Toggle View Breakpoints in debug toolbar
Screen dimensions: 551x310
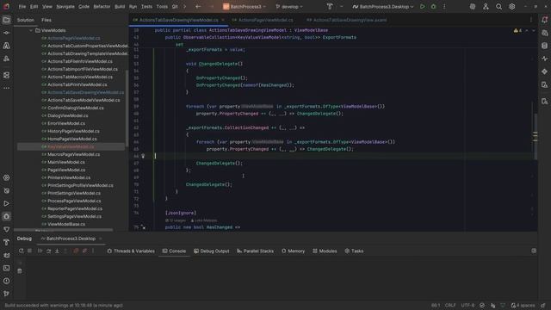[76, 251]
